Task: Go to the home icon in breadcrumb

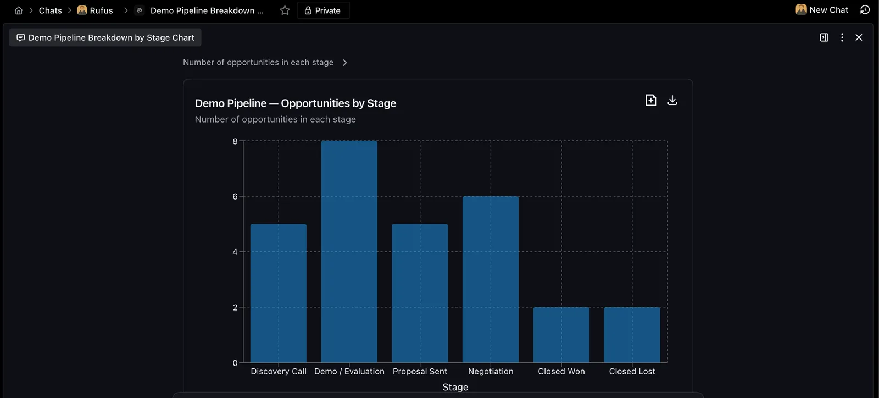Action: [19, 10]
